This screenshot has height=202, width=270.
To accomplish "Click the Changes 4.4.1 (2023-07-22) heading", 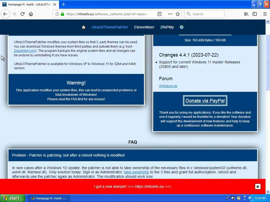I will [189, 55].
